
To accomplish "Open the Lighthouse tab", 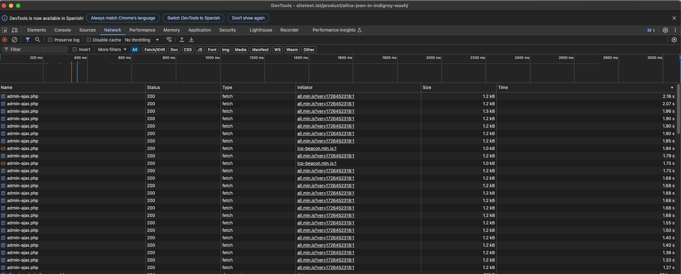I will (261, 30).
